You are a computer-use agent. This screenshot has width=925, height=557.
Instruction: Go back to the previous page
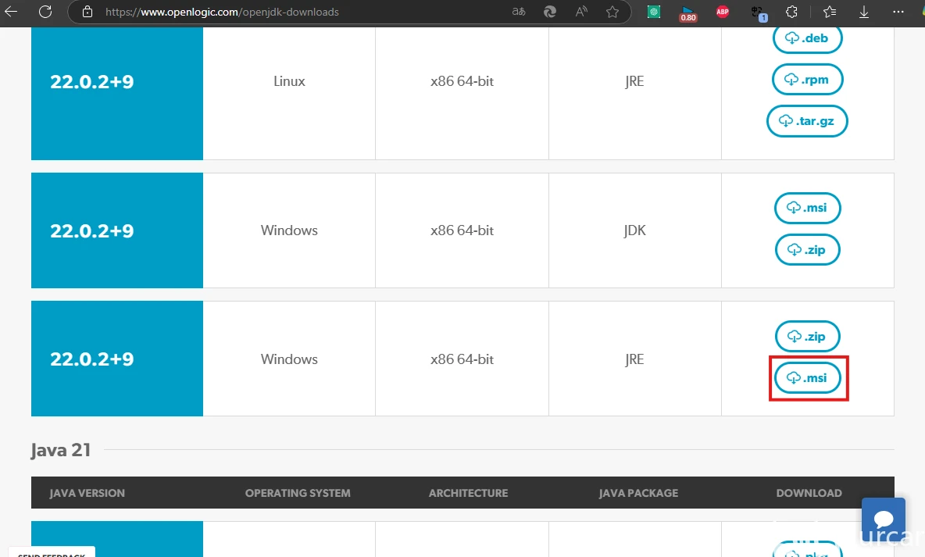pyautogui.click(x=11, y=11)
